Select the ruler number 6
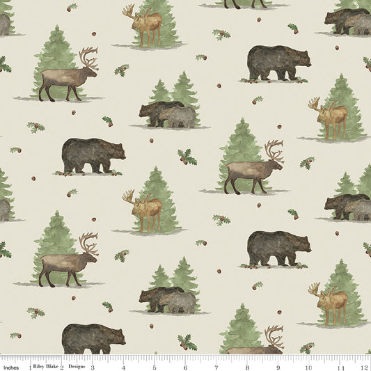 [185, 368]
